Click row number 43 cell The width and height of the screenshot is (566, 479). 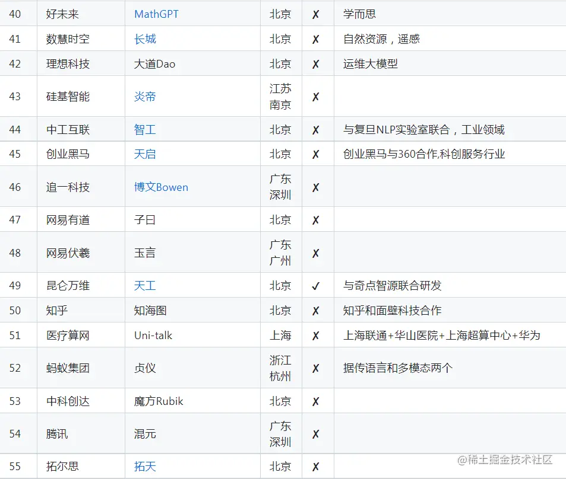coord(17,97)
